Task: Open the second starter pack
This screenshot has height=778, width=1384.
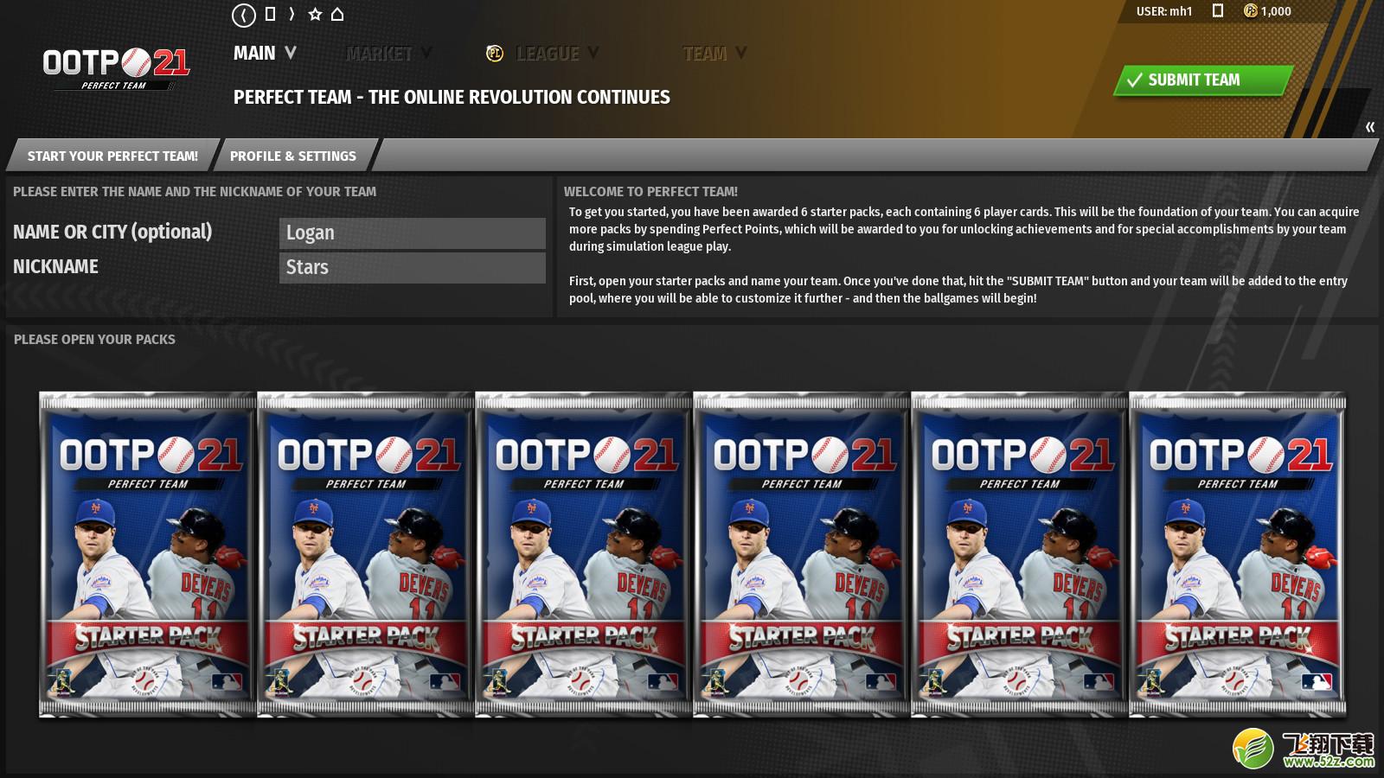Action: [x=366, y=554]
